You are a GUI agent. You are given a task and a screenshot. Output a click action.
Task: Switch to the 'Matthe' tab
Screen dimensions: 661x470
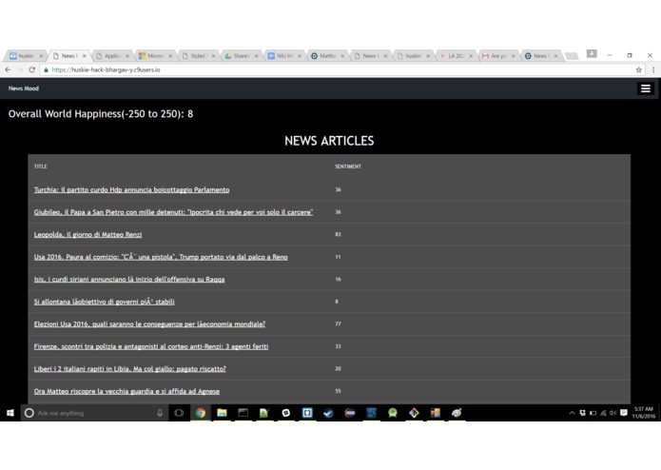[x=326, y=55]
